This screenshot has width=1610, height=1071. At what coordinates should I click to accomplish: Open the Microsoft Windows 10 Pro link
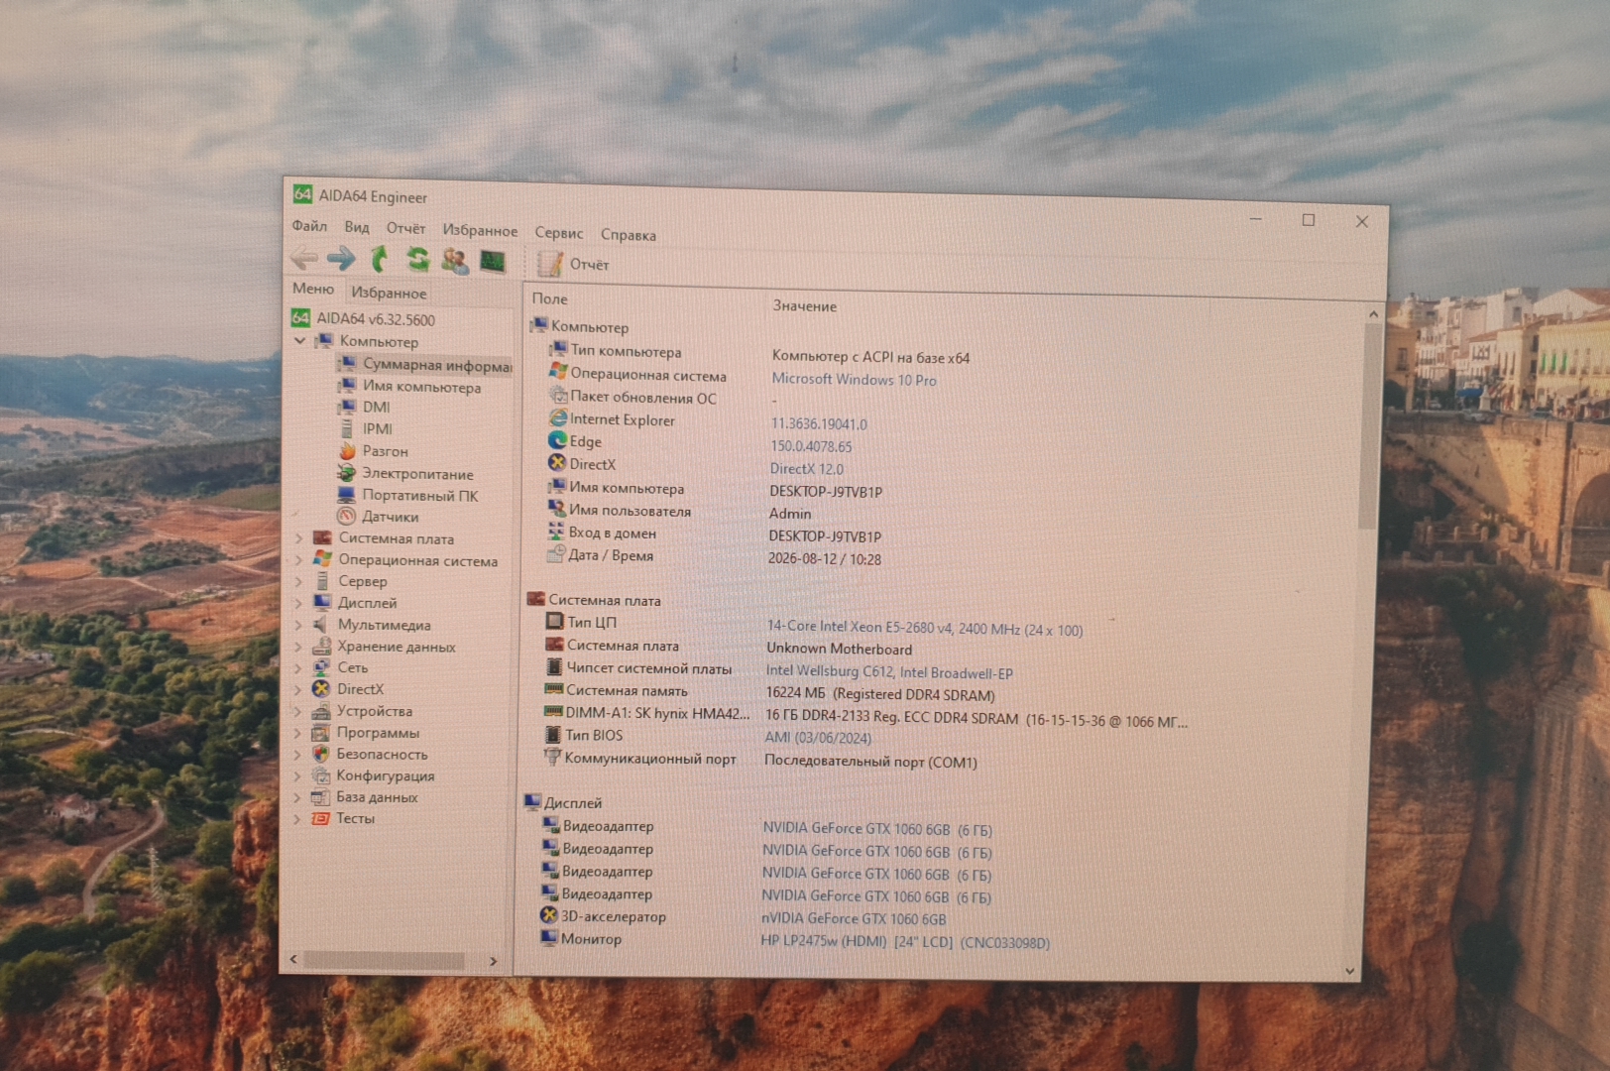pos(854,380)
